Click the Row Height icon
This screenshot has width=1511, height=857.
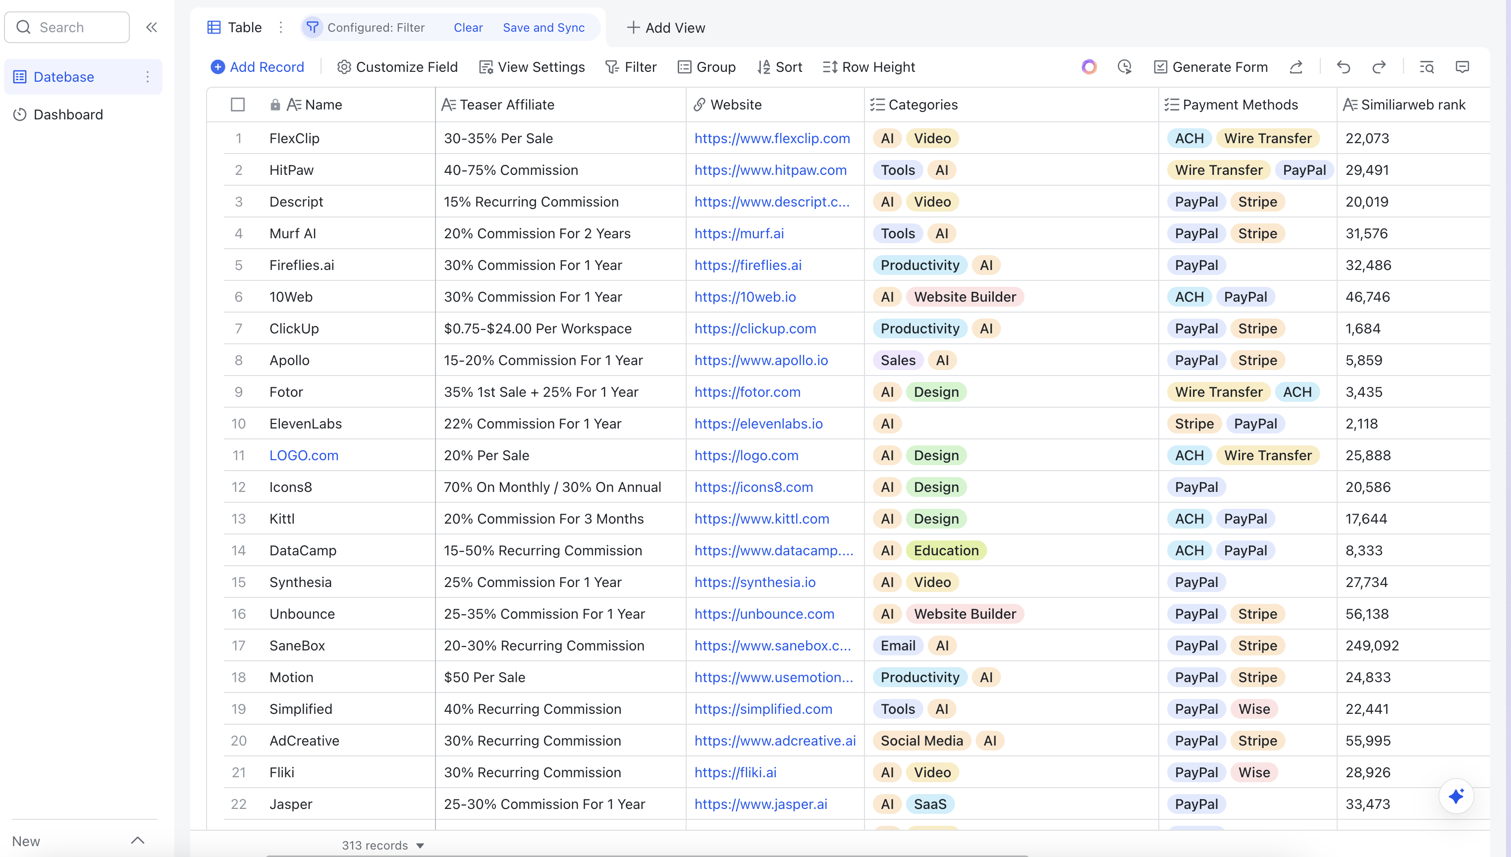click(x=830, y=66)
